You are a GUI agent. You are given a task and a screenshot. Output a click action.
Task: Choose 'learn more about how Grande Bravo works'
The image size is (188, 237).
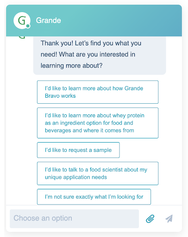[x=98, y=92]
